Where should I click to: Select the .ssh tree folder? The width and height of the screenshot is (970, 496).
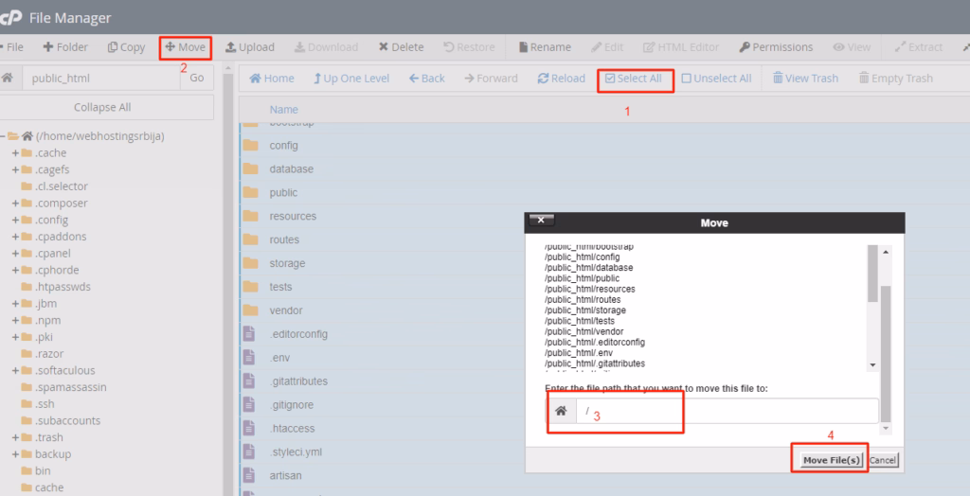[x=45, y=404]
